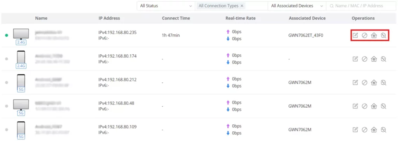Block the client with IP 192.168.80.174
398x141 pixels.
pos(365,59)
